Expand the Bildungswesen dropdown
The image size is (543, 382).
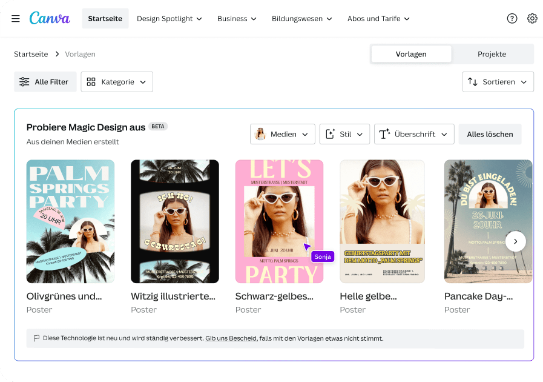[x=302, y=19]
